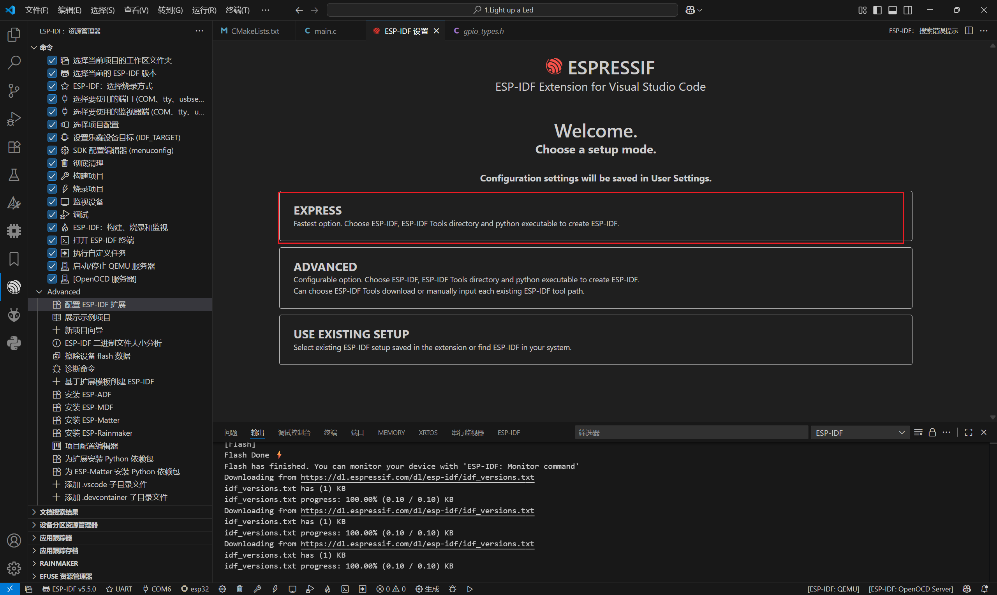Uncheck 烧录项目 checkbox
997x595 pixels.
pyautogui.click(x=52, y=189)
